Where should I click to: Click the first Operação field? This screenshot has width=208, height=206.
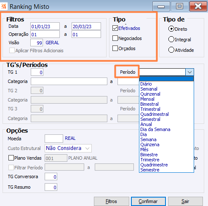(45, 34)
